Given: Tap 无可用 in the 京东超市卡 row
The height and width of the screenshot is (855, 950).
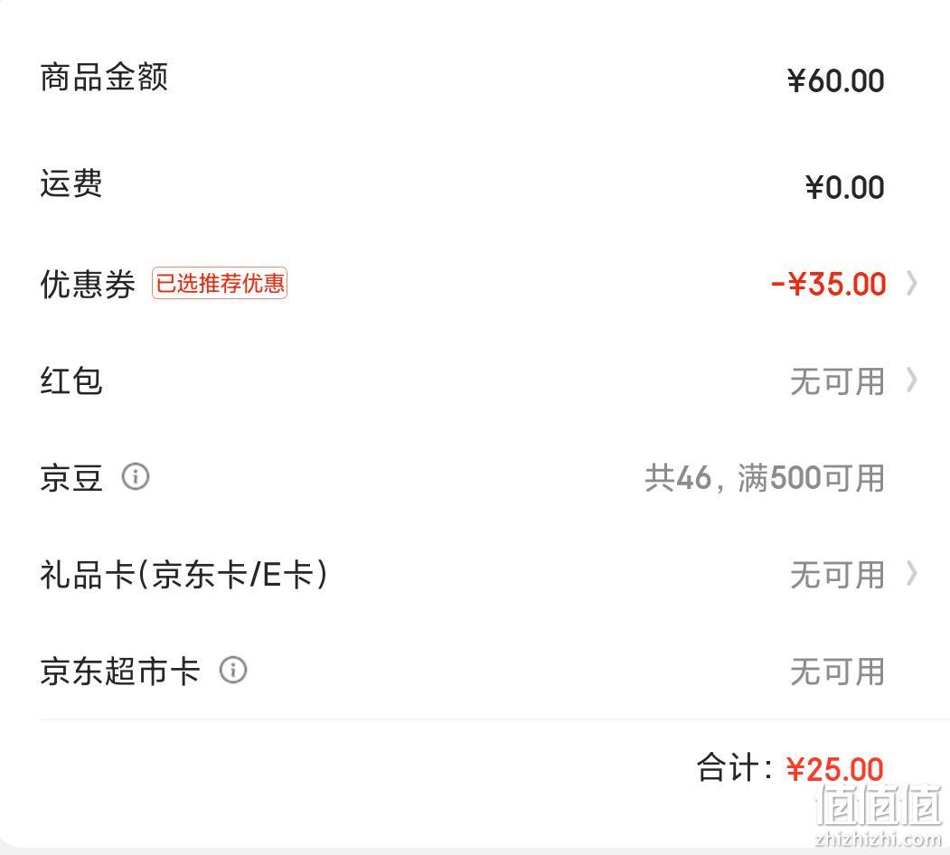Looking at the screenshot, I should pos(837,672).
